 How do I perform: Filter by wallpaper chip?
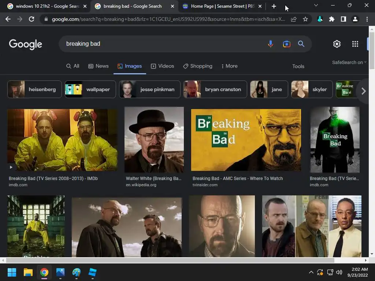(x=90, y=89)
